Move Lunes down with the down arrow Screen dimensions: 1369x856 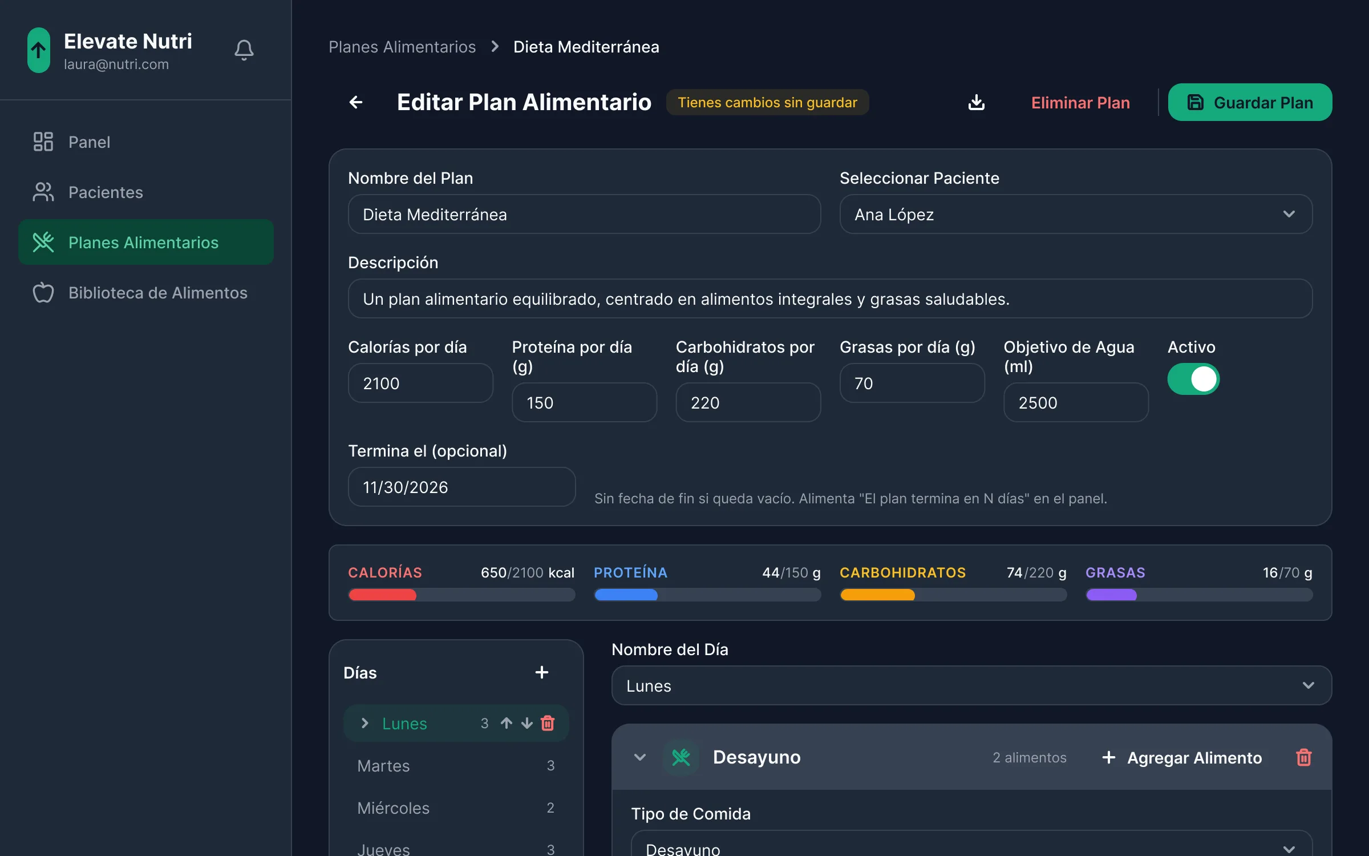527,723
